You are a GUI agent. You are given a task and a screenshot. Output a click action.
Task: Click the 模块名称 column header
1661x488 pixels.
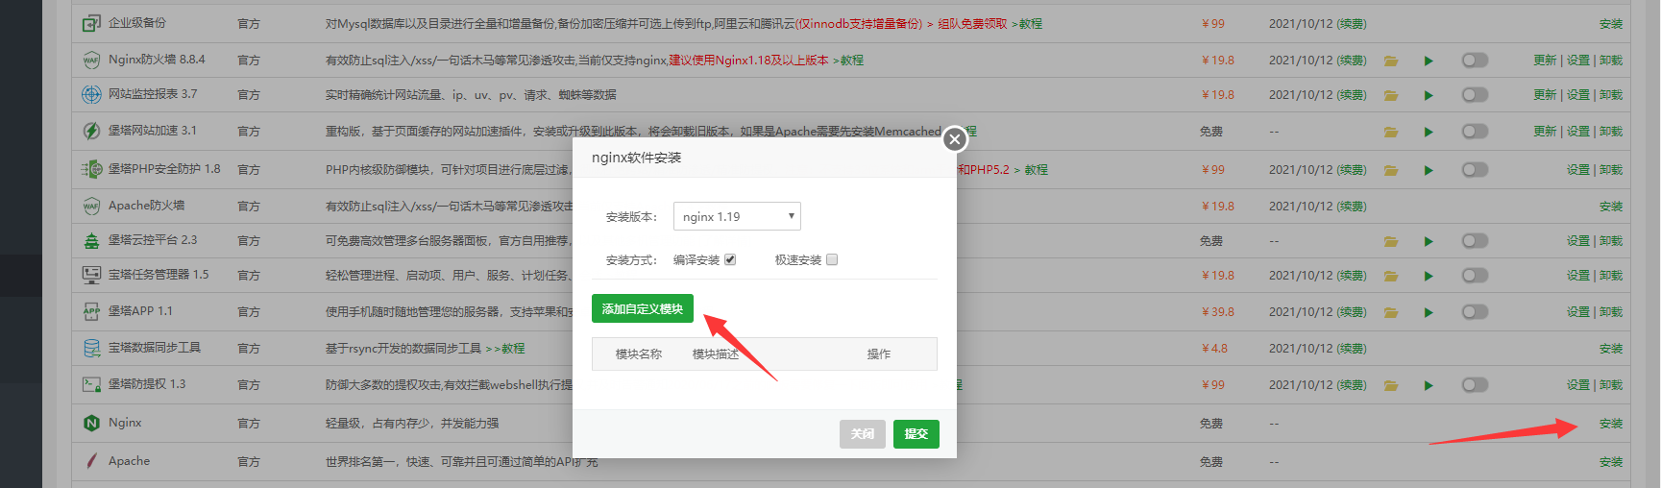pyautogui.click(x=639, y=354)
